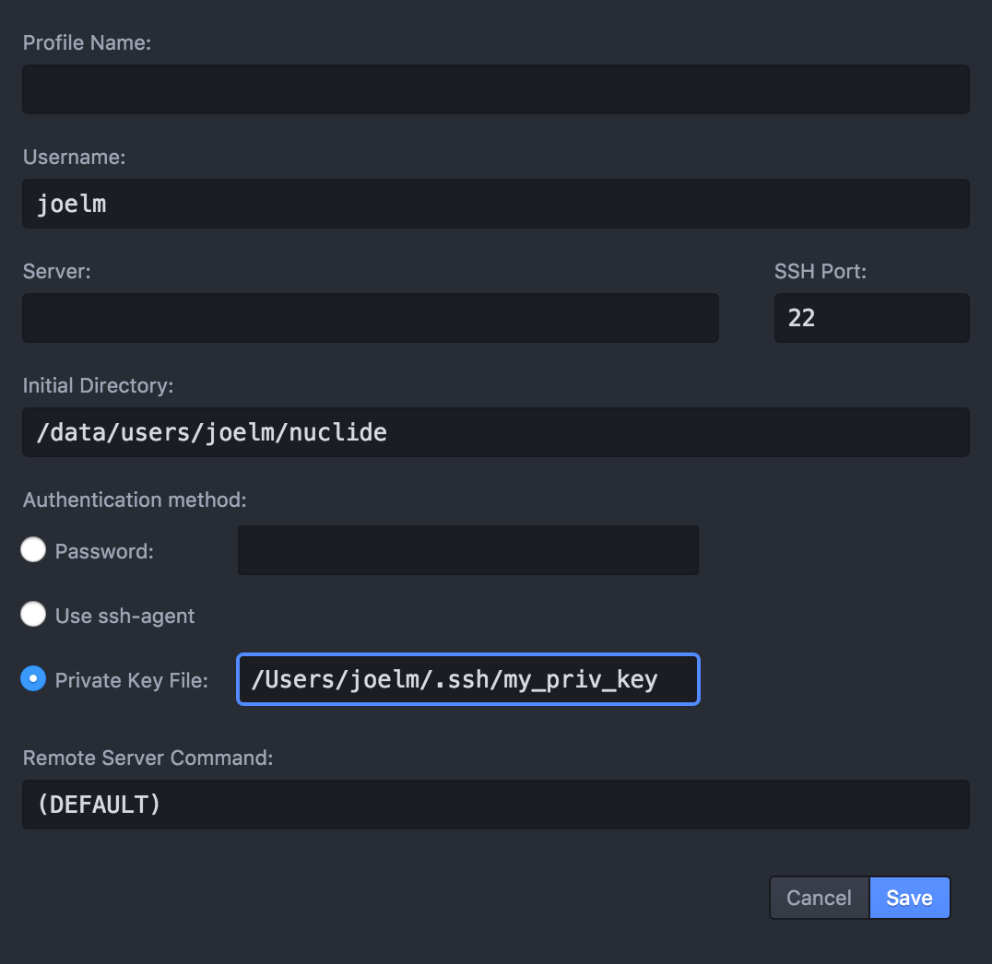Click the Cancel button
The height and width of the screenshot is (964, 992).
pyautogui.click(x=820, y=898)
